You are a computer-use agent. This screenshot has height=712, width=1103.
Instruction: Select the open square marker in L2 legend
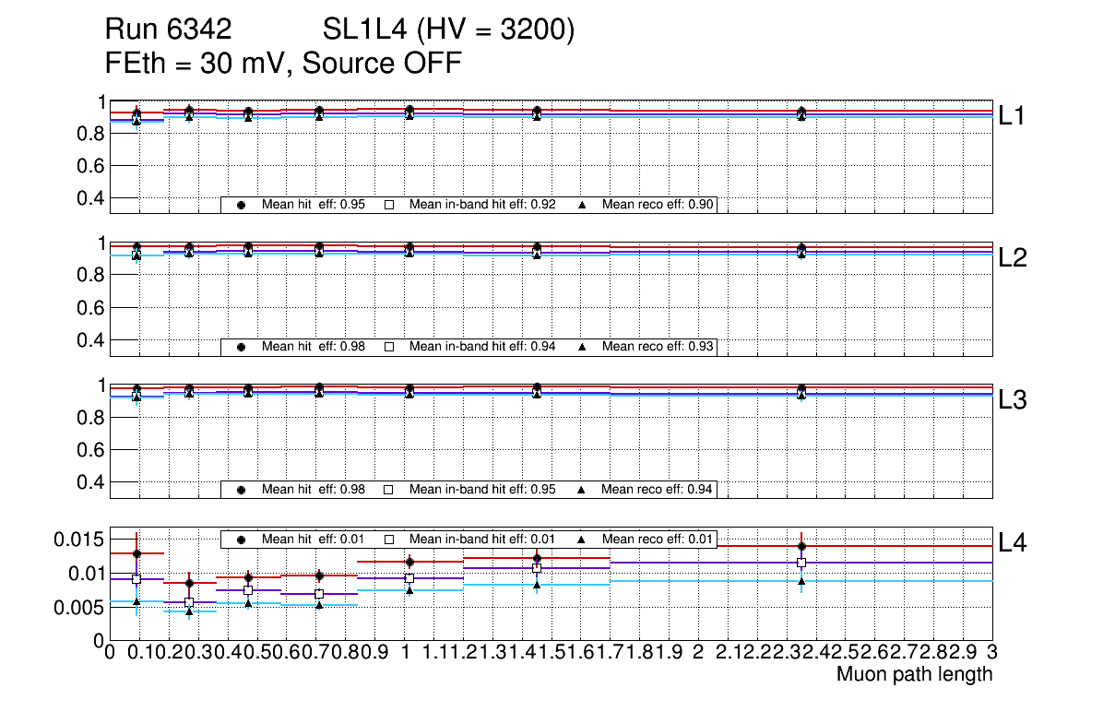coord(389,348)
